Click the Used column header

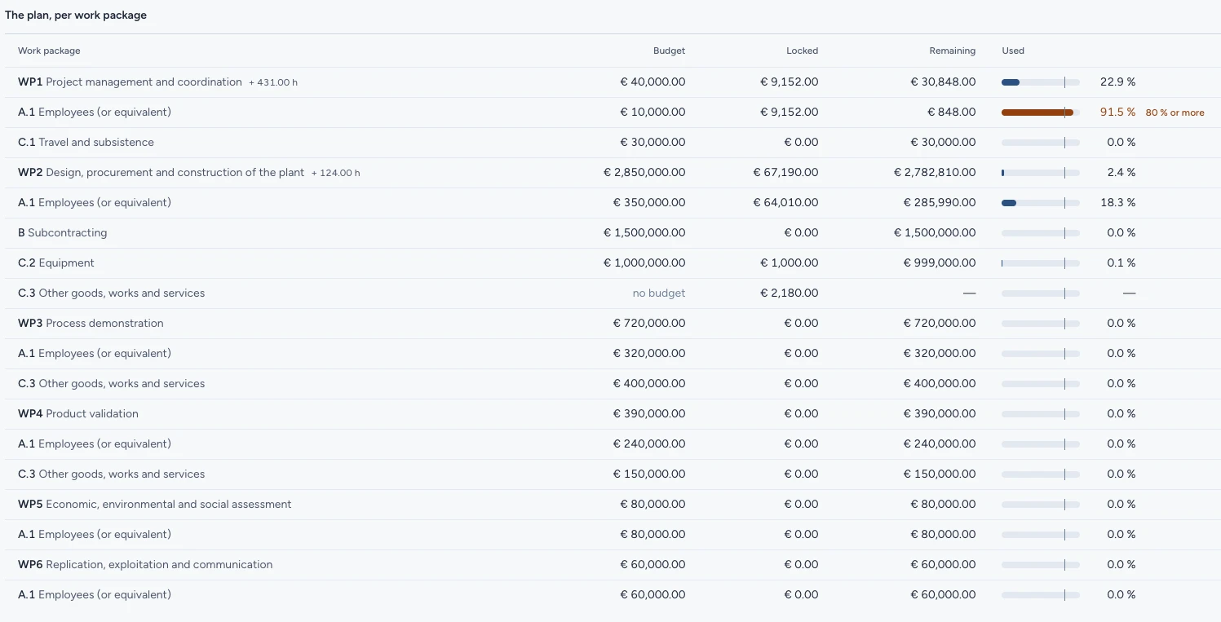coord(1013,51)
